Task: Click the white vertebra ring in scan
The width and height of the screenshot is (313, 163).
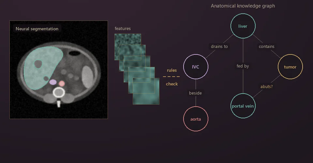Action: (59, 92)
